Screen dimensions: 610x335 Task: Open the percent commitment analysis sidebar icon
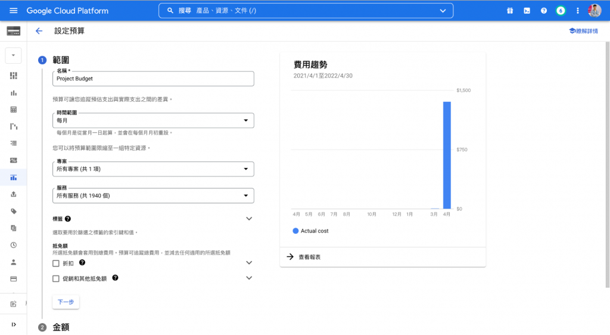14,160
